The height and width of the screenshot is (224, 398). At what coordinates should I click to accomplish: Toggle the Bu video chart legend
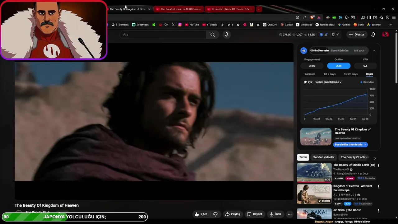(367, 82)
